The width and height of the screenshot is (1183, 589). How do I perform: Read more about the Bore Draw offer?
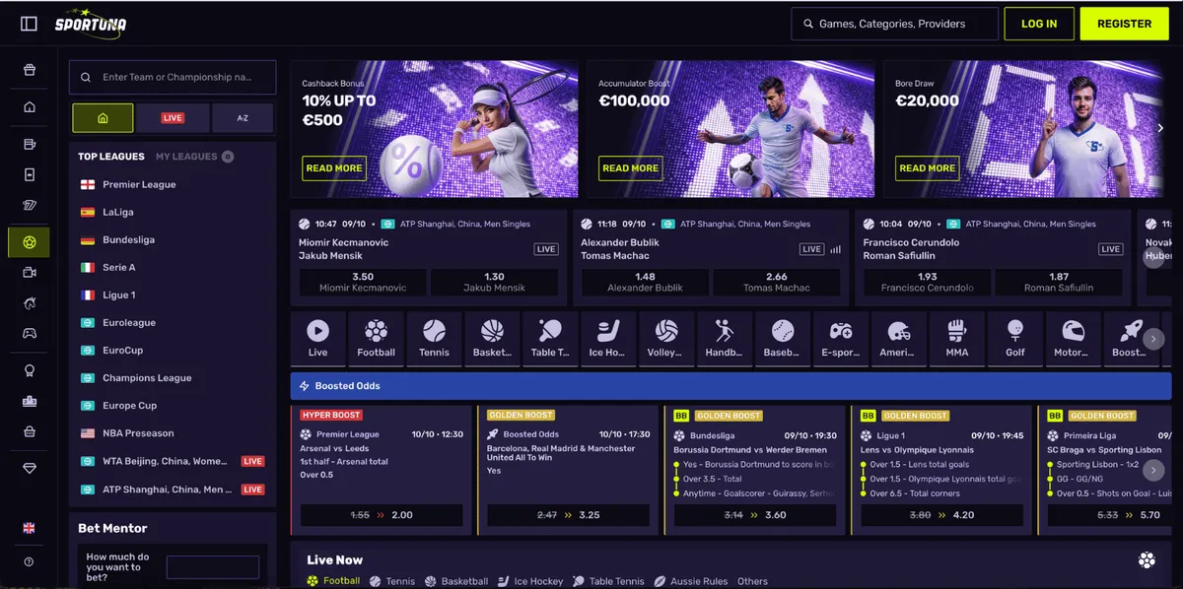(927, 168)
